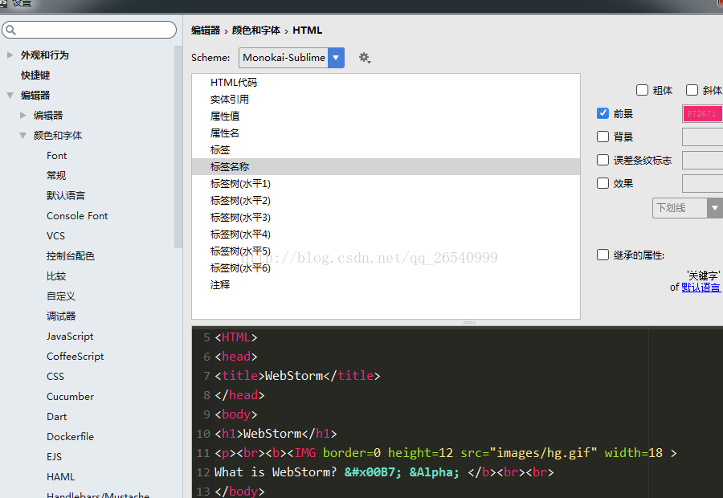This screenshot has height=498, width=723.
Task: Expand the 外观和行为 section
Action: [10, 55]
